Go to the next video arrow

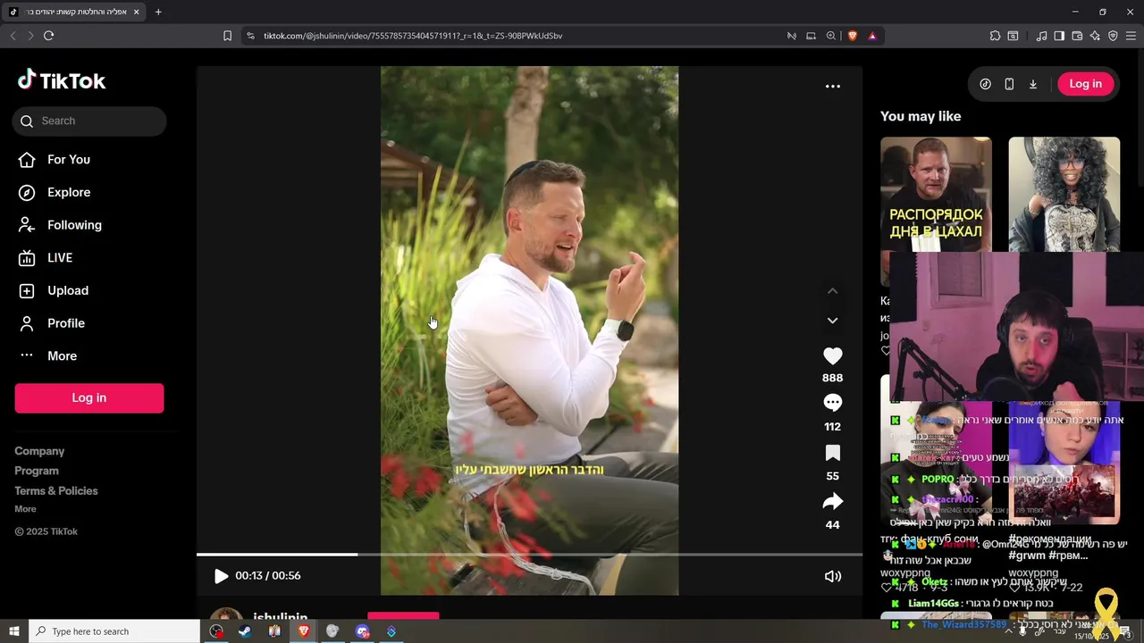[832, 321]
